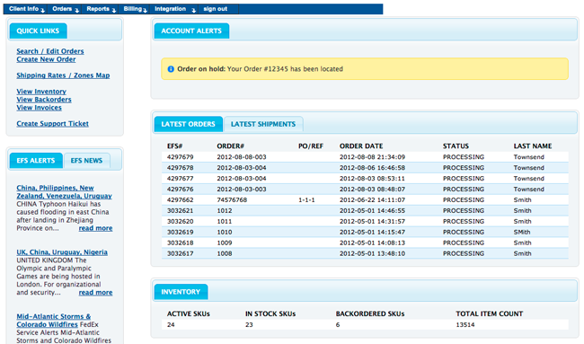Click the Quick Links panel header
The width and height of the screenshot is (584, 344).
tap(38, 31)
